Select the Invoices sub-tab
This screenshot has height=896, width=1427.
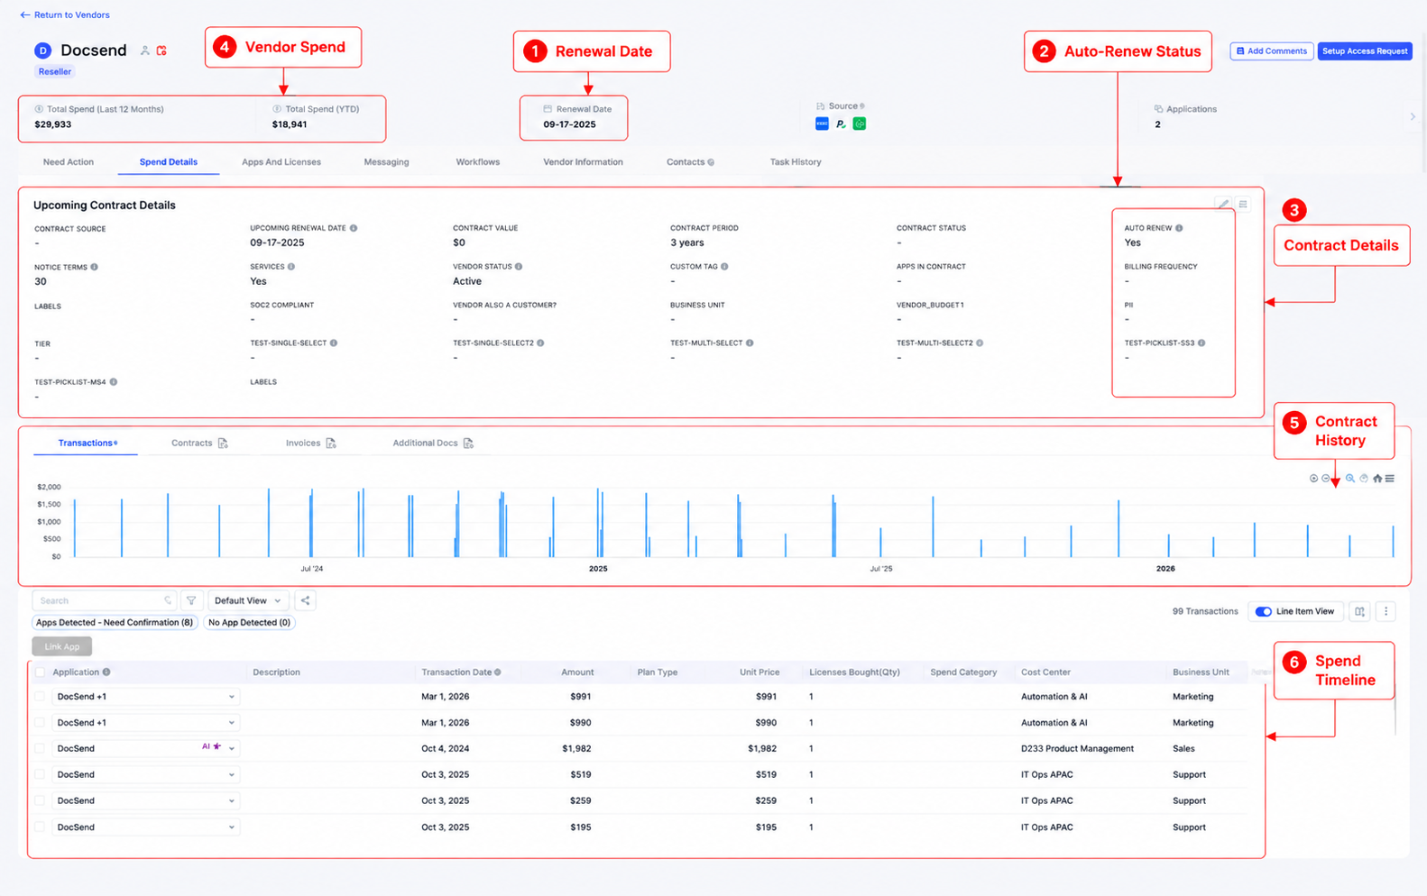pyautogui.click(x=310, y=443)
